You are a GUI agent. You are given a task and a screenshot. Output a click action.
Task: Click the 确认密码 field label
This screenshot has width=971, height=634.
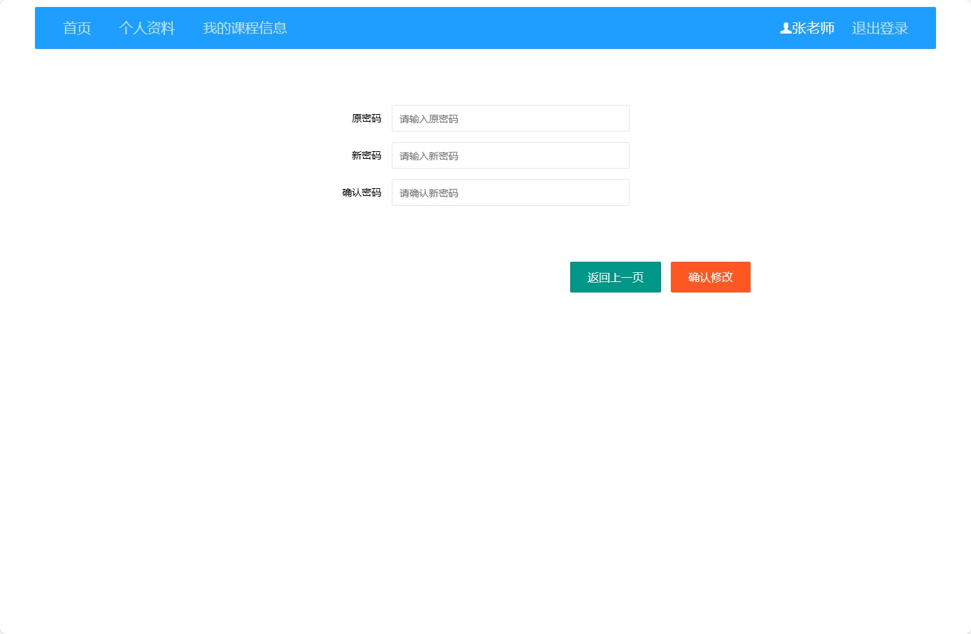(362, 192)
